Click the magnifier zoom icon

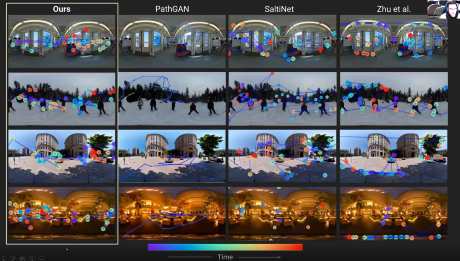pyautogui.click(x=32, y=258)
